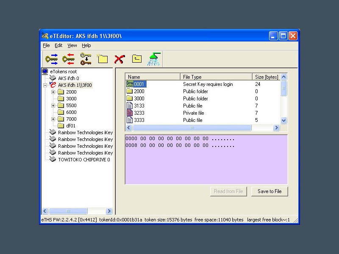Select AKS ifdh 0 reader icon
339x254 pixels.
(x=53, y=78)
